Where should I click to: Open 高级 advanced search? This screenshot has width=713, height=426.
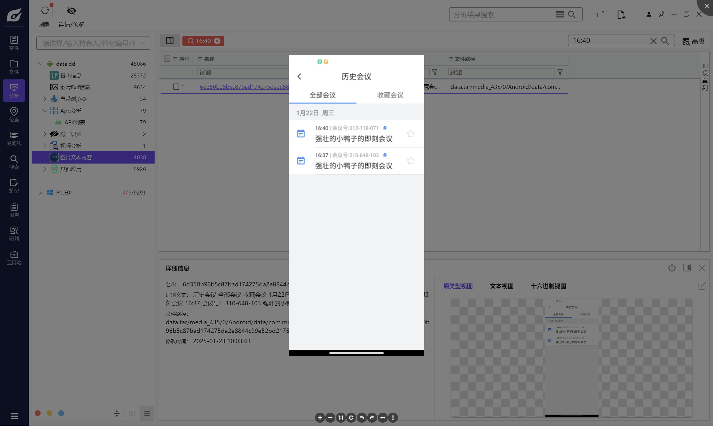point(693,41)
